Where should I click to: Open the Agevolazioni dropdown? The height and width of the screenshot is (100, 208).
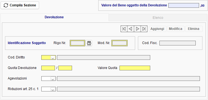[53, 79]
